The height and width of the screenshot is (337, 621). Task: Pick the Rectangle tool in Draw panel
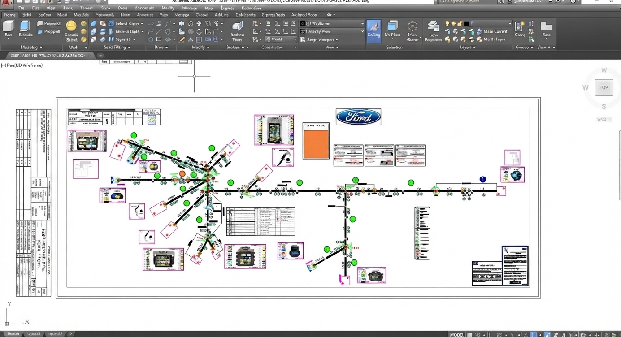pyautogui.click(x=159, y=39)
